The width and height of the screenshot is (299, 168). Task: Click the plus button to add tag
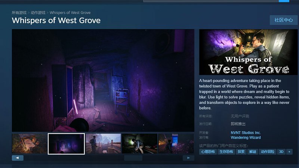[x=289, y=152]
